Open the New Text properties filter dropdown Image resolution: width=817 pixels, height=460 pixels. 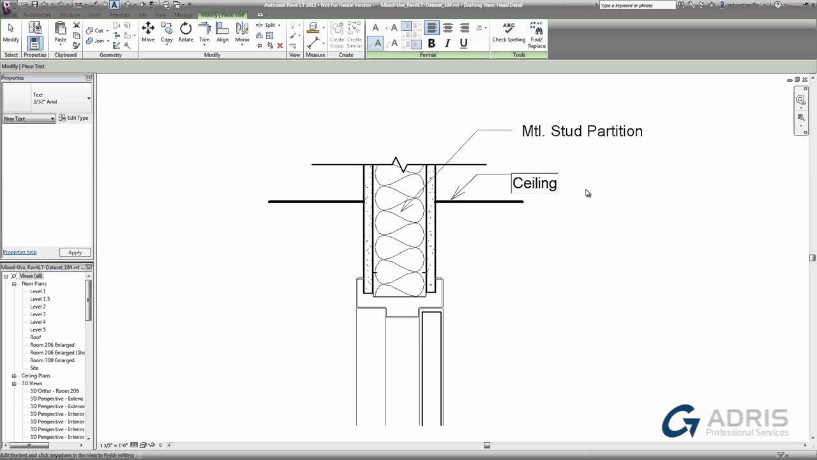coord(29,119)
